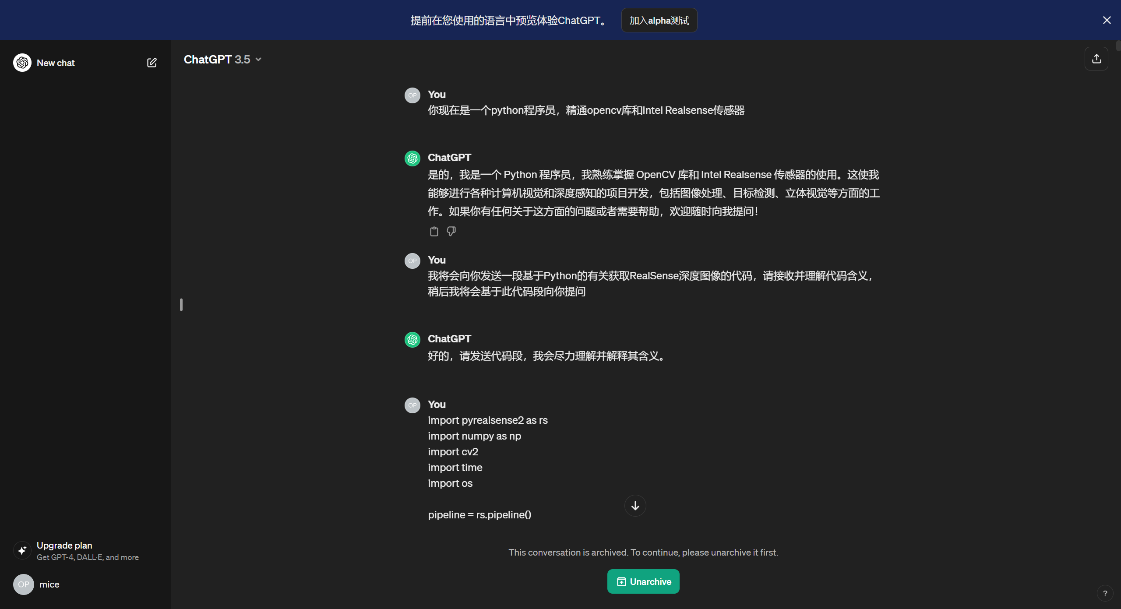Select the New chat sidebar entry
The height and width of the screenshot is (609, 1121).
click(x=56, y=63)
